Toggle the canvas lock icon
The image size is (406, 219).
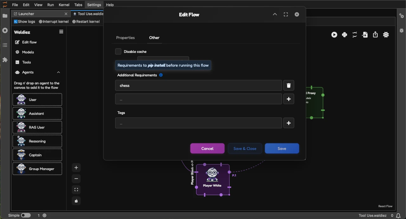tap(76, 201)
